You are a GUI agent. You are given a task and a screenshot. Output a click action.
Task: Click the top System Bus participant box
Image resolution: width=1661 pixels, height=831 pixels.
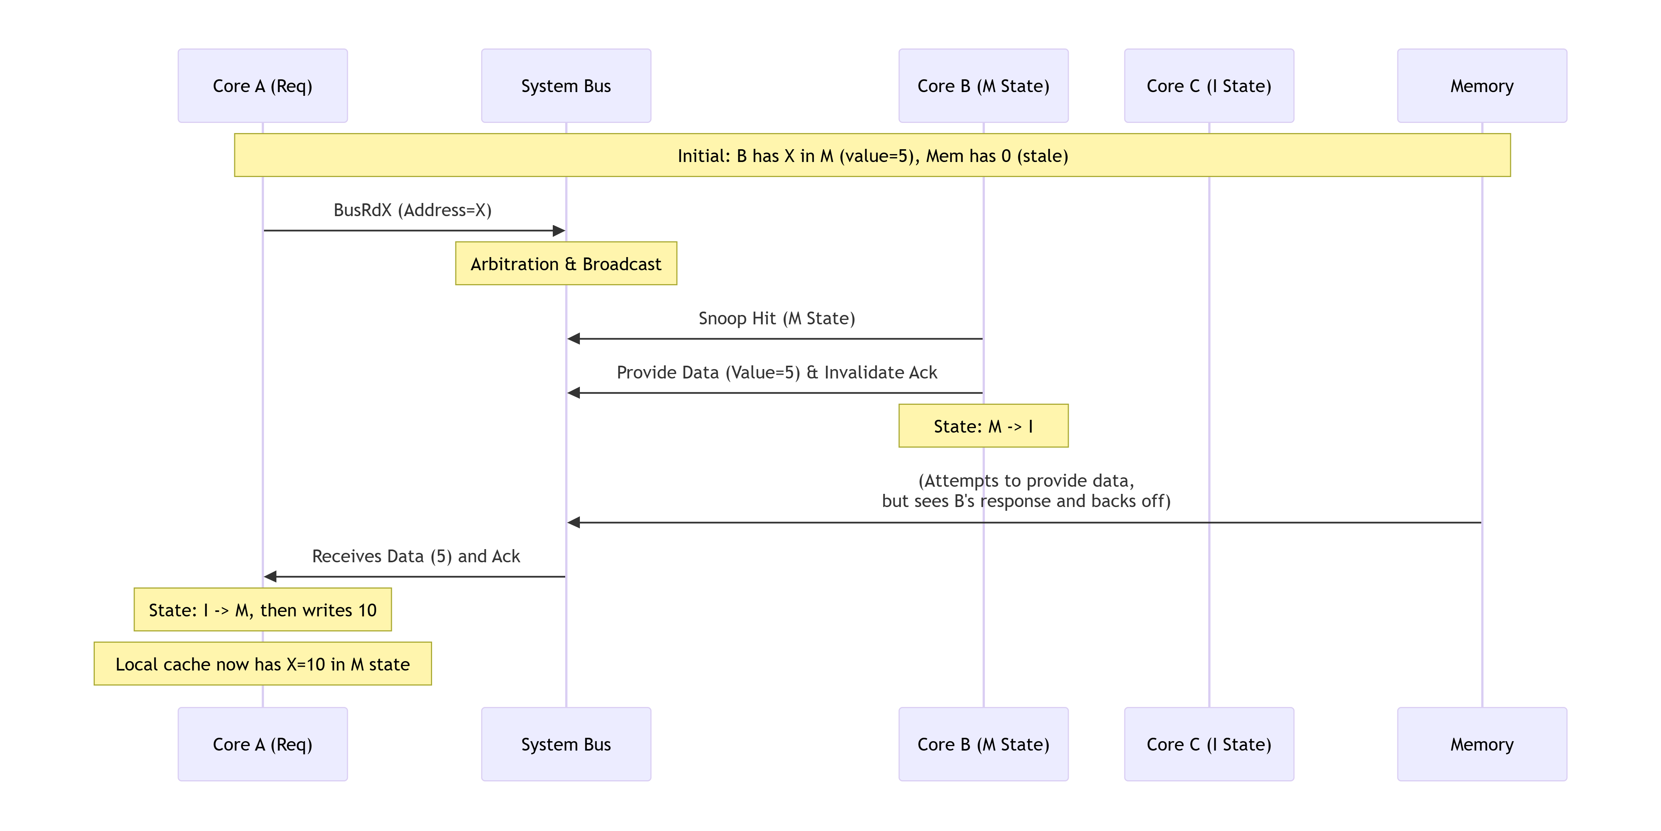tap(566, 86)
